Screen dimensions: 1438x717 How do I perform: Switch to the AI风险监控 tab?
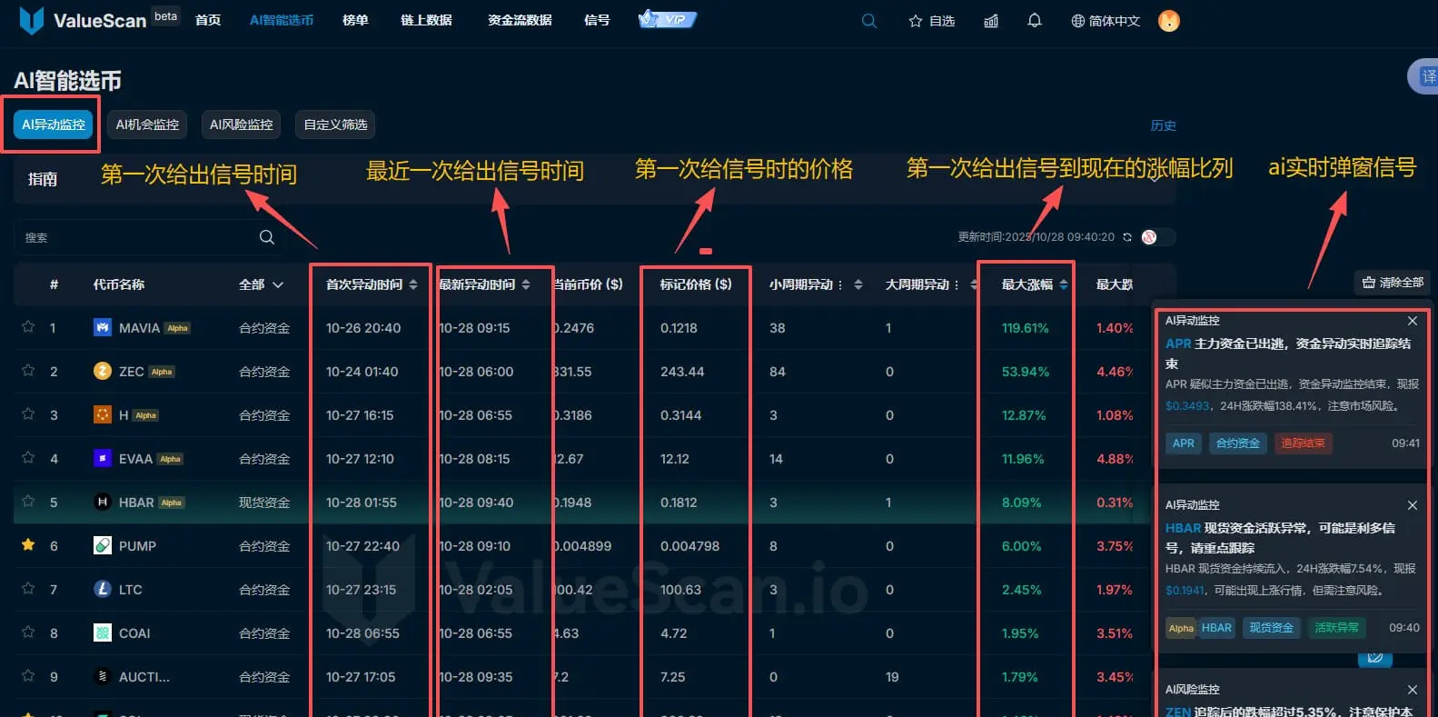click(242, 124)
